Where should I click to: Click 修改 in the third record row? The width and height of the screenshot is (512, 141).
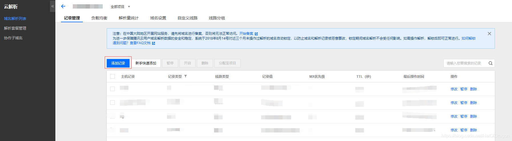coord(454,117)
